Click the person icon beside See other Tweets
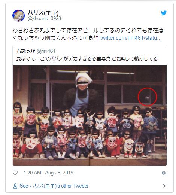The image size is (176, 195). (x=15, y=186)
